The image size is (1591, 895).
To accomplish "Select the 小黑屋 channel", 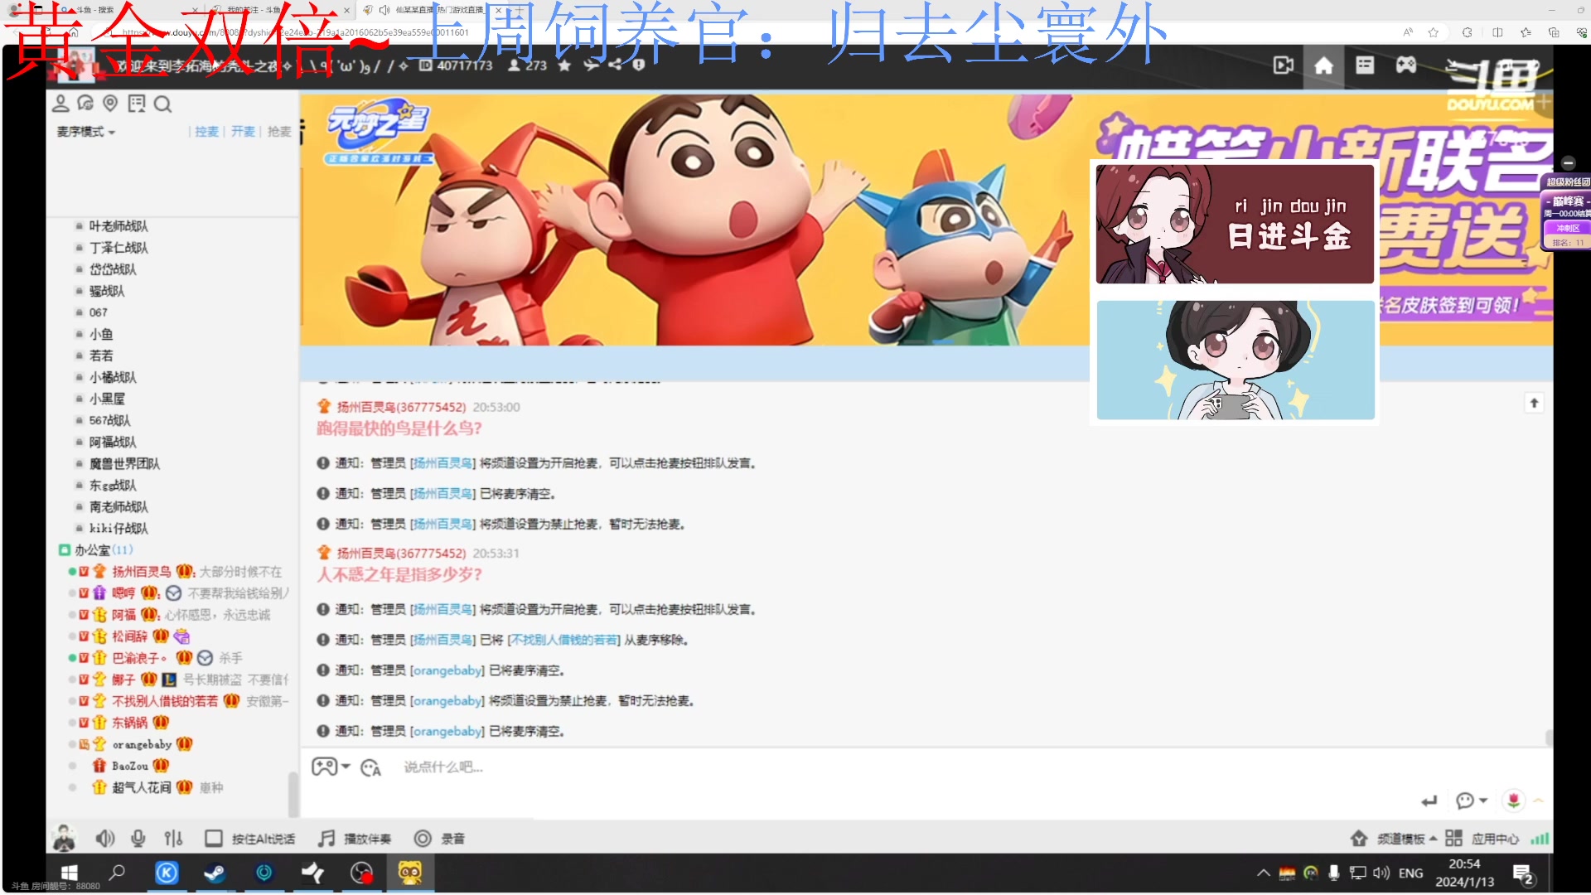I will point(107,399).
